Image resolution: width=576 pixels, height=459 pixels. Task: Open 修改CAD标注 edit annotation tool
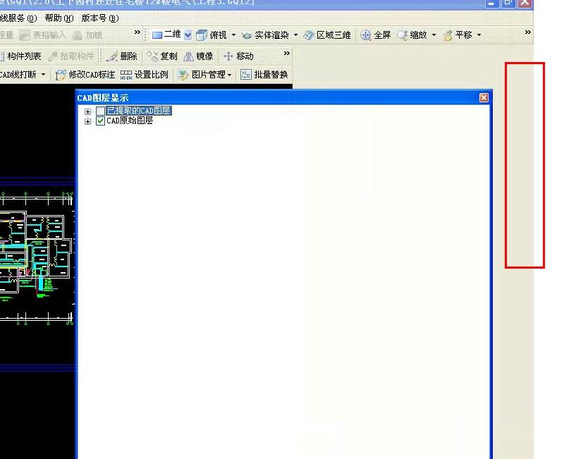(x=85, y=75)
